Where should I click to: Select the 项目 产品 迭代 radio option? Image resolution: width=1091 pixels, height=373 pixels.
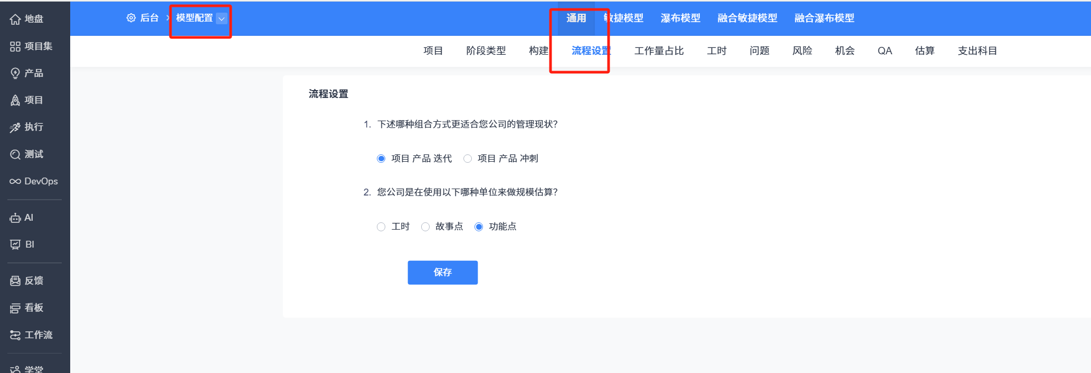click(381, 159)
